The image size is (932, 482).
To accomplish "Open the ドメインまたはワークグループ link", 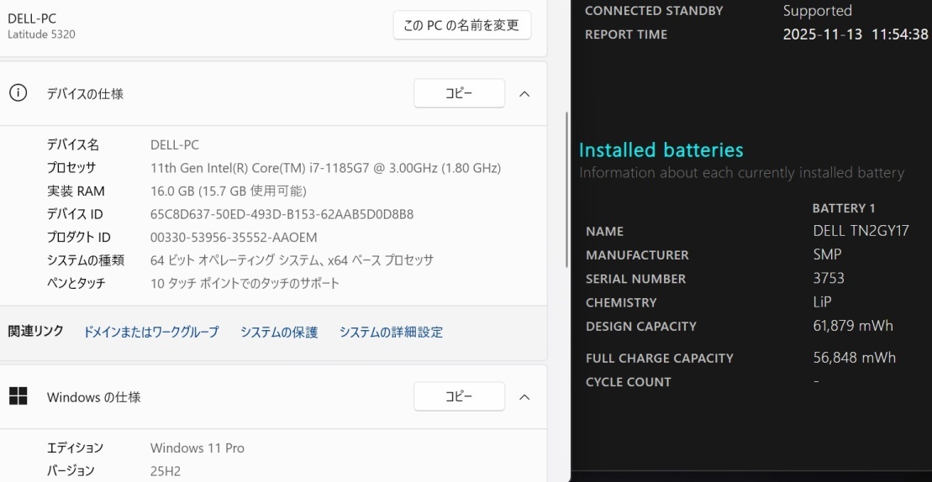I will click(150, 332).
